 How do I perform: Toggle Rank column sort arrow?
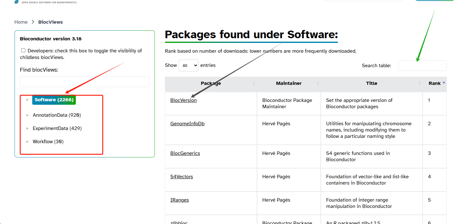click(444, 82)
